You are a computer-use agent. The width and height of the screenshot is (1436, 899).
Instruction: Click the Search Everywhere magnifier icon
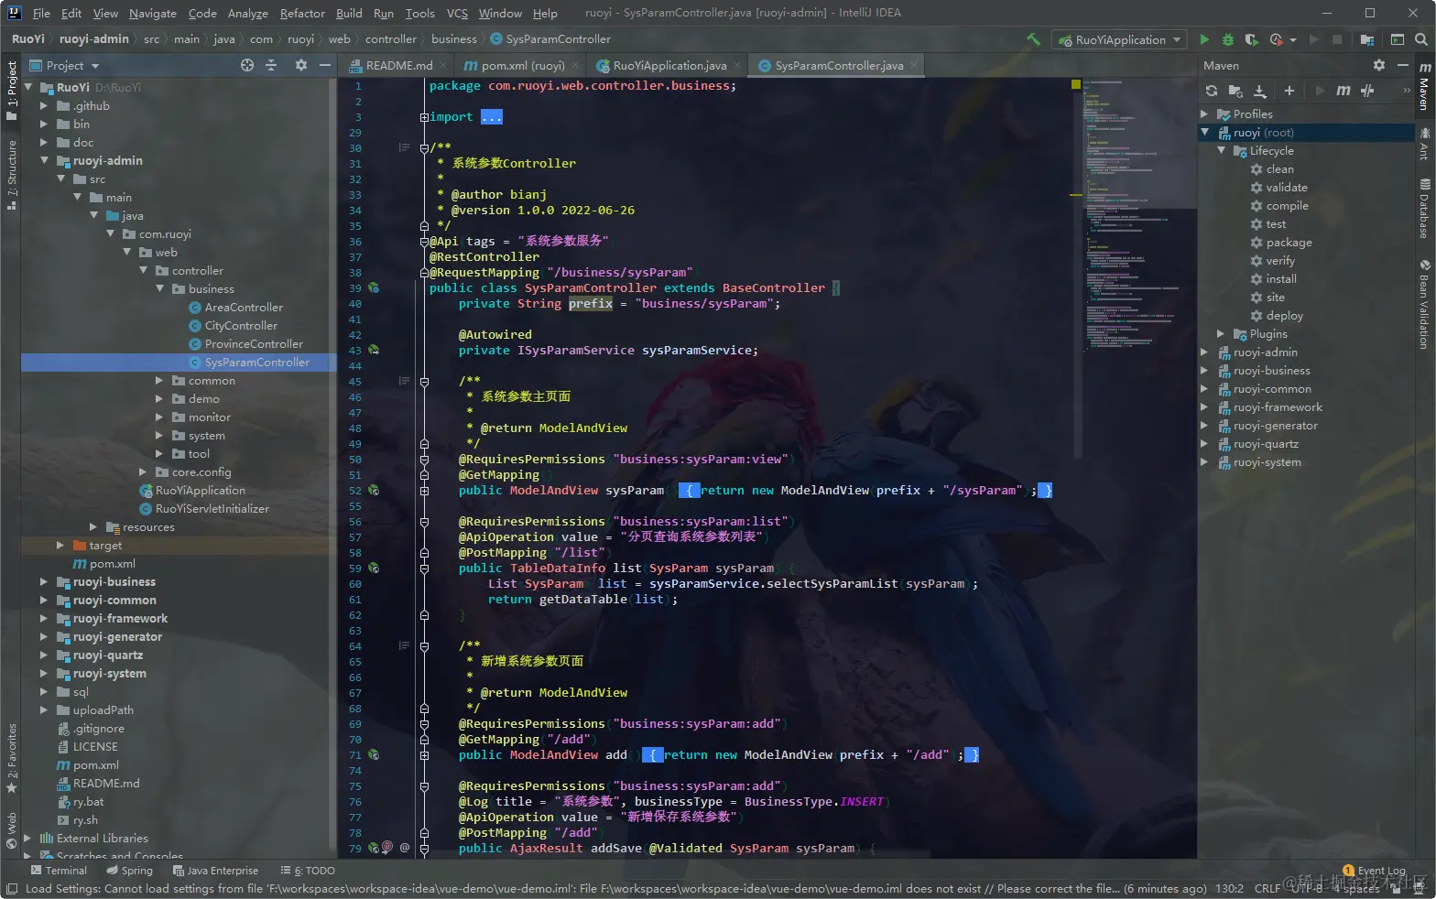click(1420, 39)
